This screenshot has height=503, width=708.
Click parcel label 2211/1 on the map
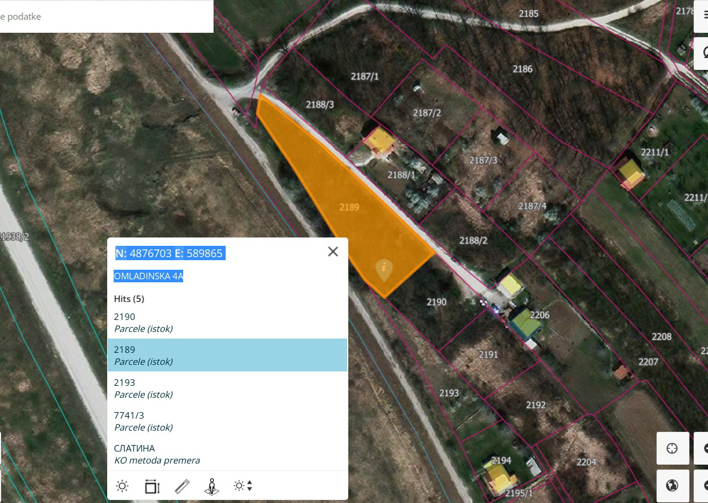(655, 152)
